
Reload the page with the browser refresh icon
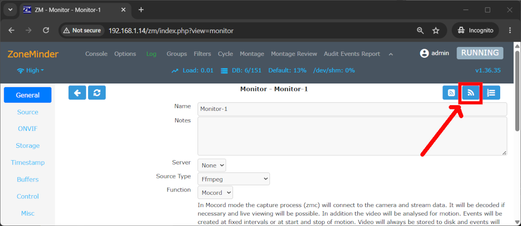point(46,31)
